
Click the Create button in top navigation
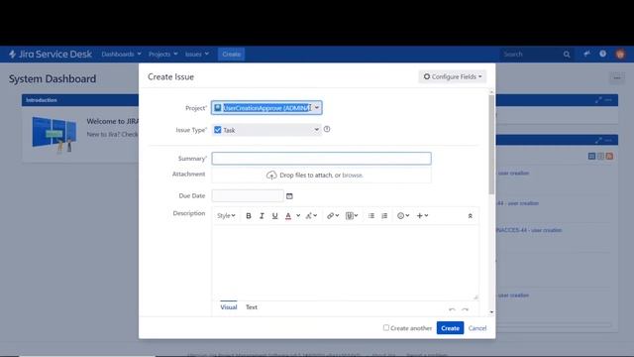(231, 54)
